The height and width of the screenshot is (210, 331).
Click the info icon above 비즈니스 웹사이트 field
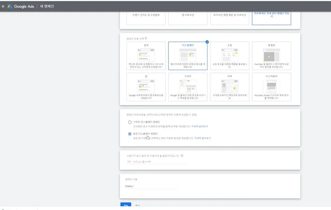click(x=182, y=156)
